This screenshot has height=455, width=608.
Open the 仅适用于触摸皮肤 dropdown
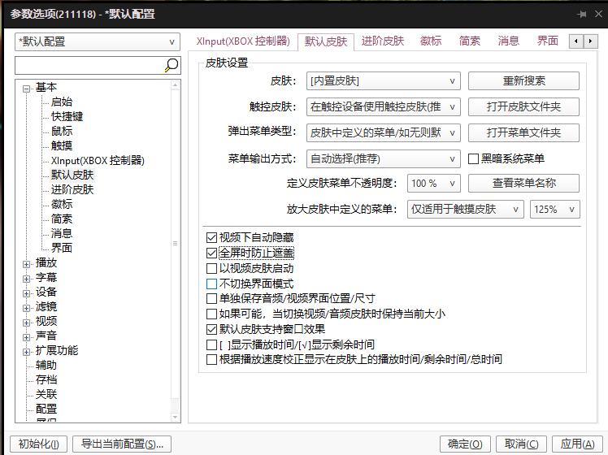pyautogui.click(x=465, y=210)
